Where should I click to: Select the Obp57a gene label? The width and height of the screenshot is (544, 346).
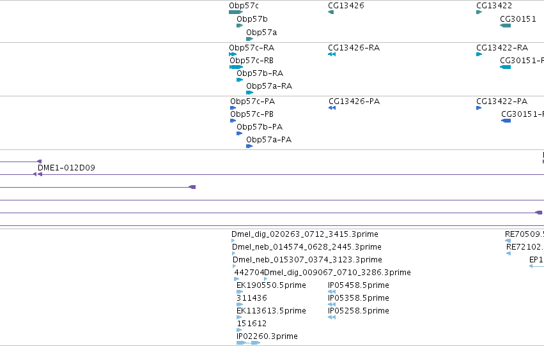(x=261, y=33)
